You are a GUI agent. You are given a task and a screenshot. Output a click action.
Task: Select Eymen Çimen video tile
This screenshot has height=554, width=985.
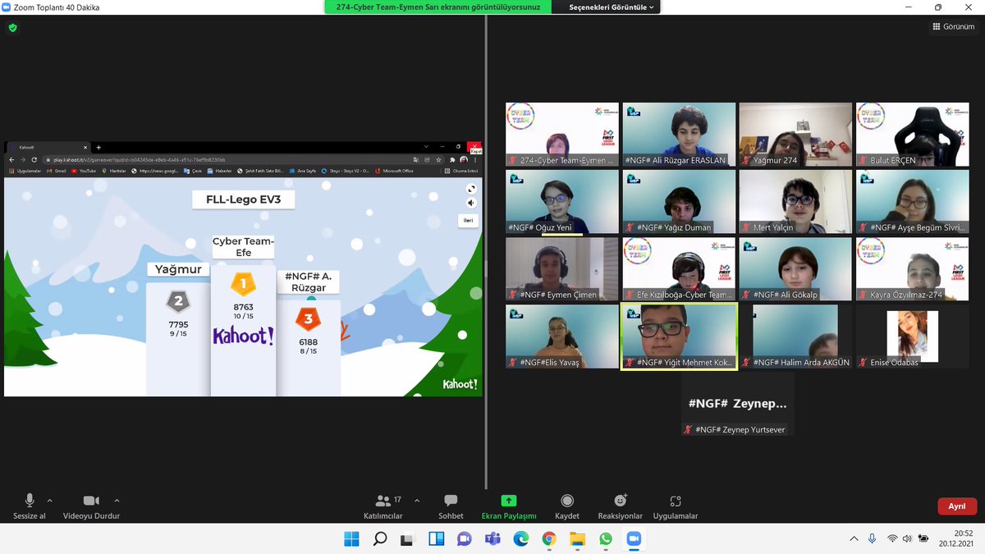(562, 269)
